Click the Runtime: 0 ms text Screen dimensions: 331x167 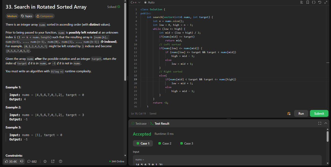point(164,134)
